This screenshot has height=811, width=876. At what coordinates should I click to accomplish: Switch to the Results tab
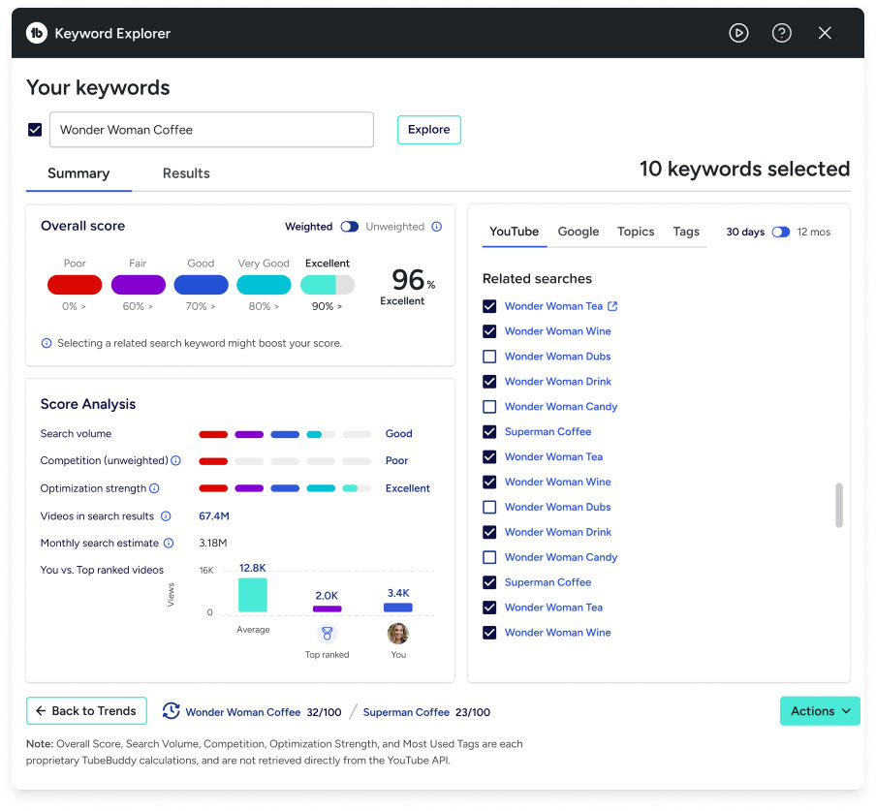[x=186, y=173]
